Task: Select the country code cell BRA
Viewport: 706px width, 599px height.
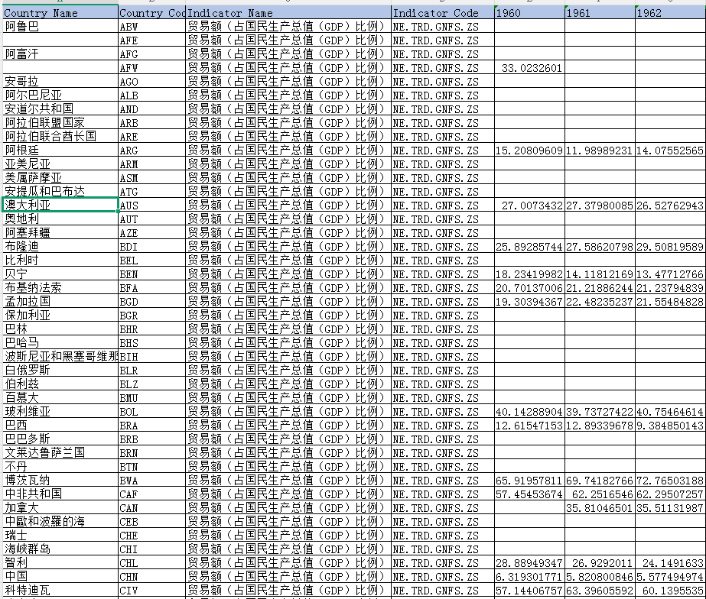Action: [151, 426]
